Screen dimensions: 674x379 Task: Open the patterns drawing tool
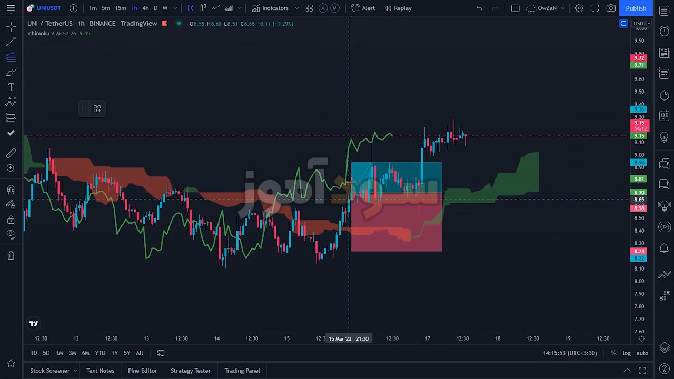pyautogui.click(x=11, y=102)
